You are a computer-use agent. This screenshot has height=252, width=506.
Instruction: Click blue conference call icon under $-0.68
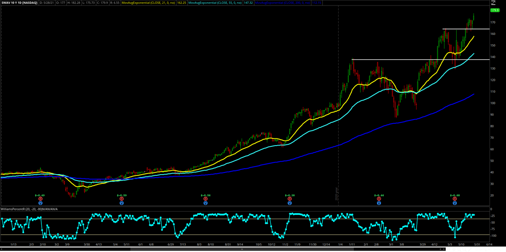pyautogui.click(x=455, y=203)
